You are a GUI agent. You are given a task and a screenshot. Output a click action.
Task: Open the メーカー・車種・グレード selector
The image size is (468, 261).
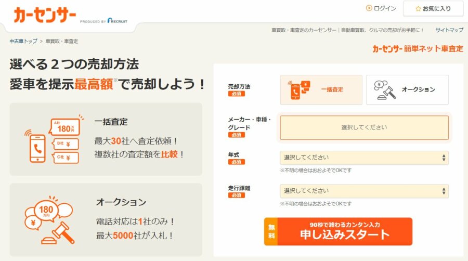pos(364,127)
